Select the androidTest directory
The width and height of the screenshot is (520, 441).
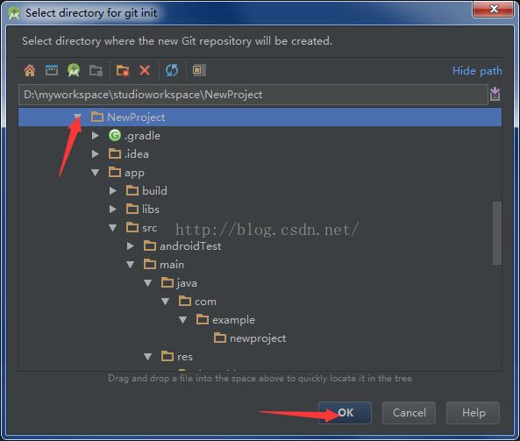pyautogui.click(x=190, y=246)
